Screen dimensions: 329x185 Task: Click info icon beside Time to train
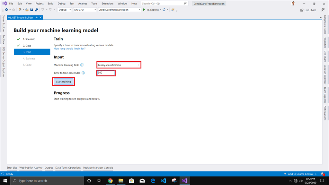tap(83, 73)
